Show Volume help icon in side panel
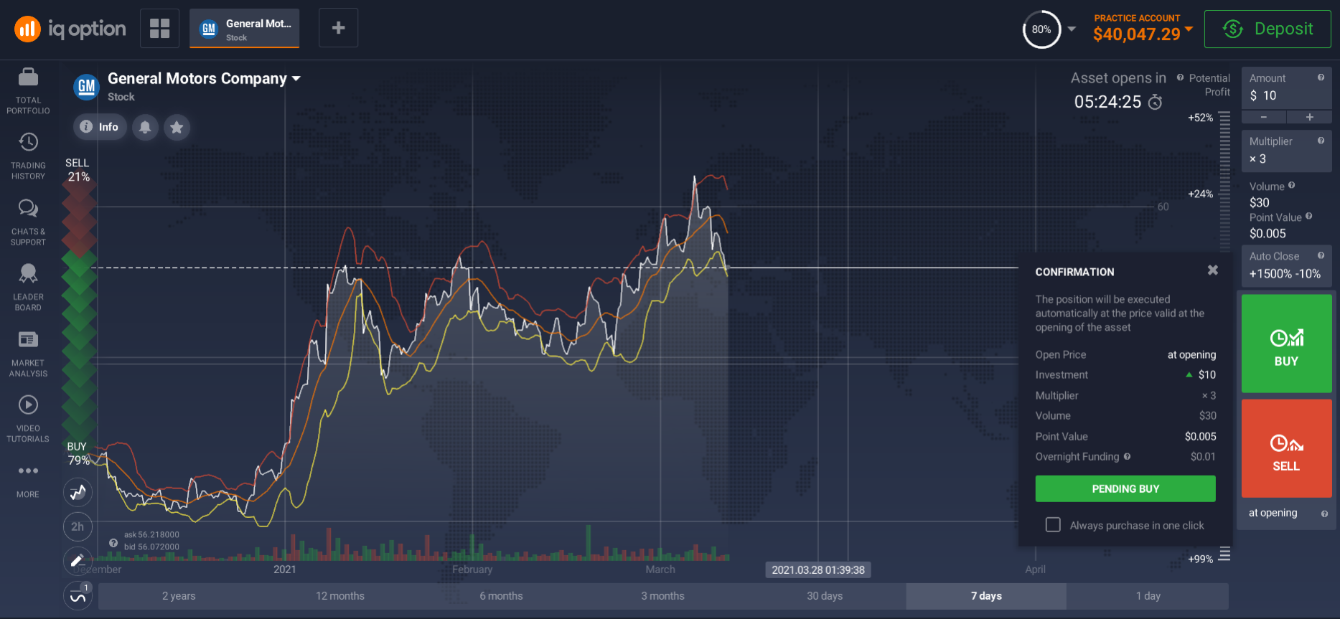 coord(1291,185)
